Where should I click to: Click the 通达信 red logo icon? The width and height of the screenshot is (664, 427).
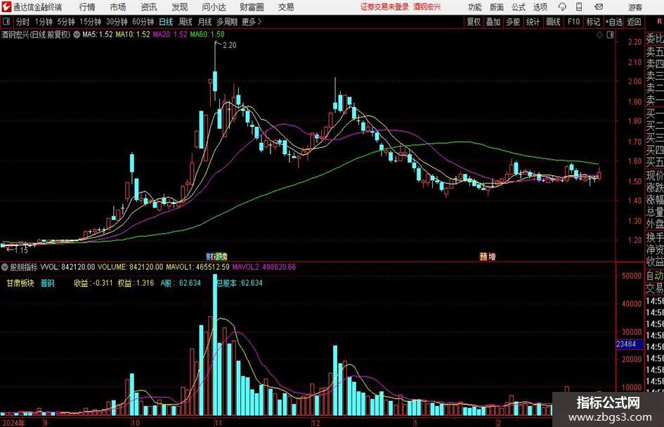point(6,7)
